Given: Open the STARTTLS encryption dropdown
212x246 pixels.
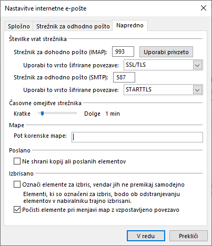Looking at the screenshot, I should [x=163, y=90].
